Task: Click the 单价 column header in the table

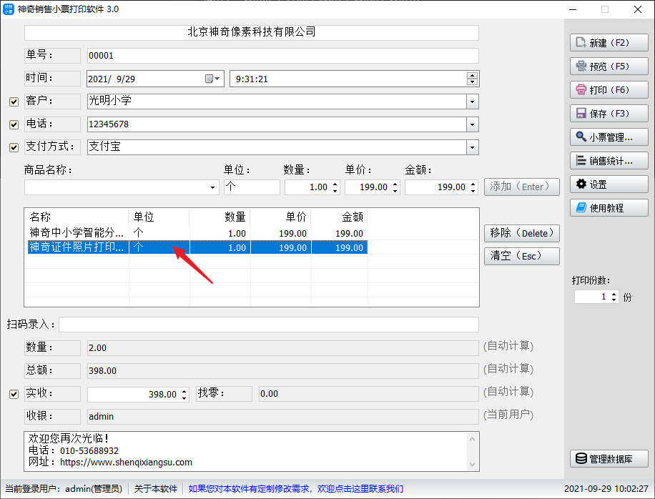Action: [x=281, y=217]
